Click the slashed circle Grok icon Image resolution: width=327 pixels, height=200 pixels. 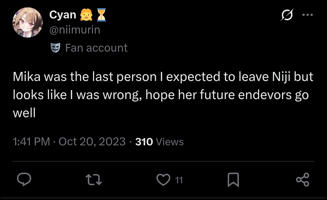[x=287, y=15]
